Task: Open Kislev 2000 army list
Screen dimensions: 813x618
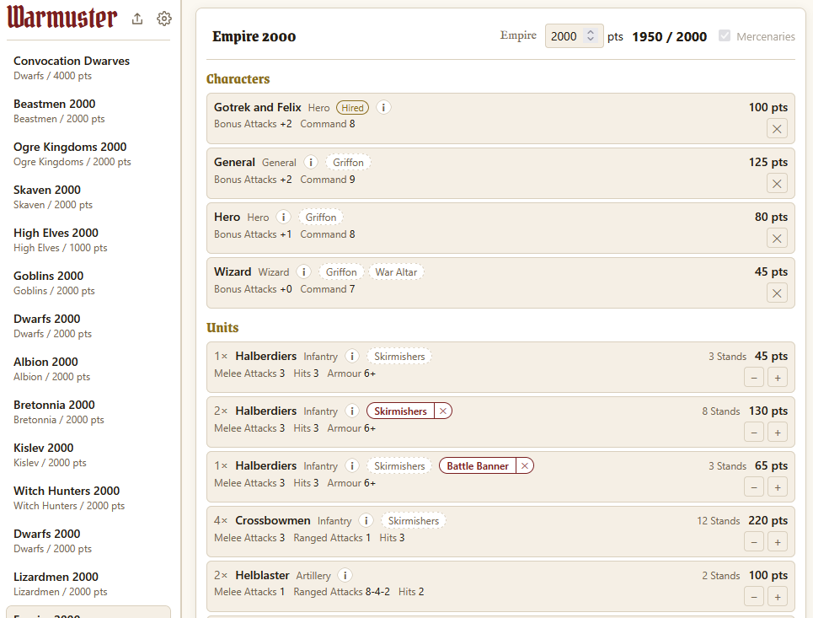Action: 88,455
